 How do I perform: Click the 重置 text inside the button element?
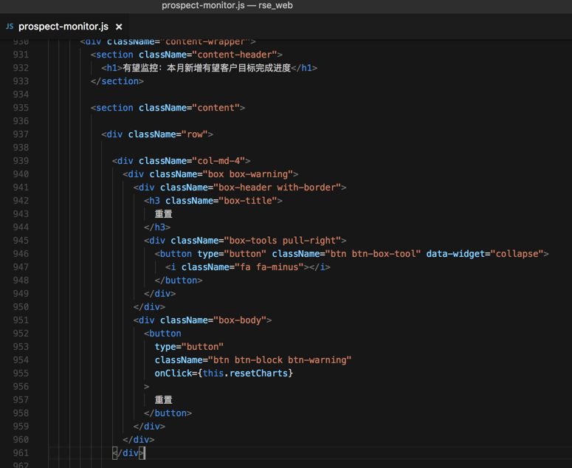[x=163, y=400]
